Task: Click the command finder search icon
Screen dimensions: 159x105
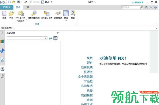Action: [x=141, y=7]
